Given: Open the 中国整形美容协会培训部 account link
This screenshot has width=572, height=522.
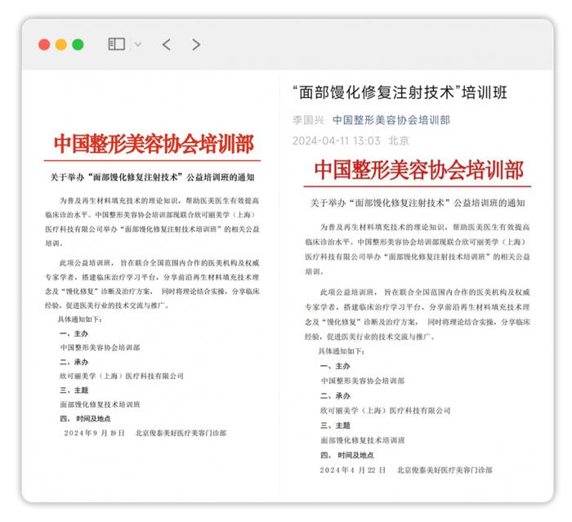Looking at the screenshot, I should point(391,120).
